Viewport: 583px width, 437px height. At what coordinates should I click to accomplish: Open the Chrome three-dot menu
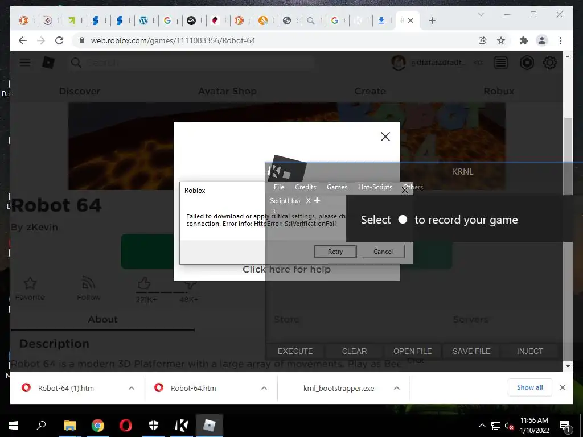coord(560,40)
